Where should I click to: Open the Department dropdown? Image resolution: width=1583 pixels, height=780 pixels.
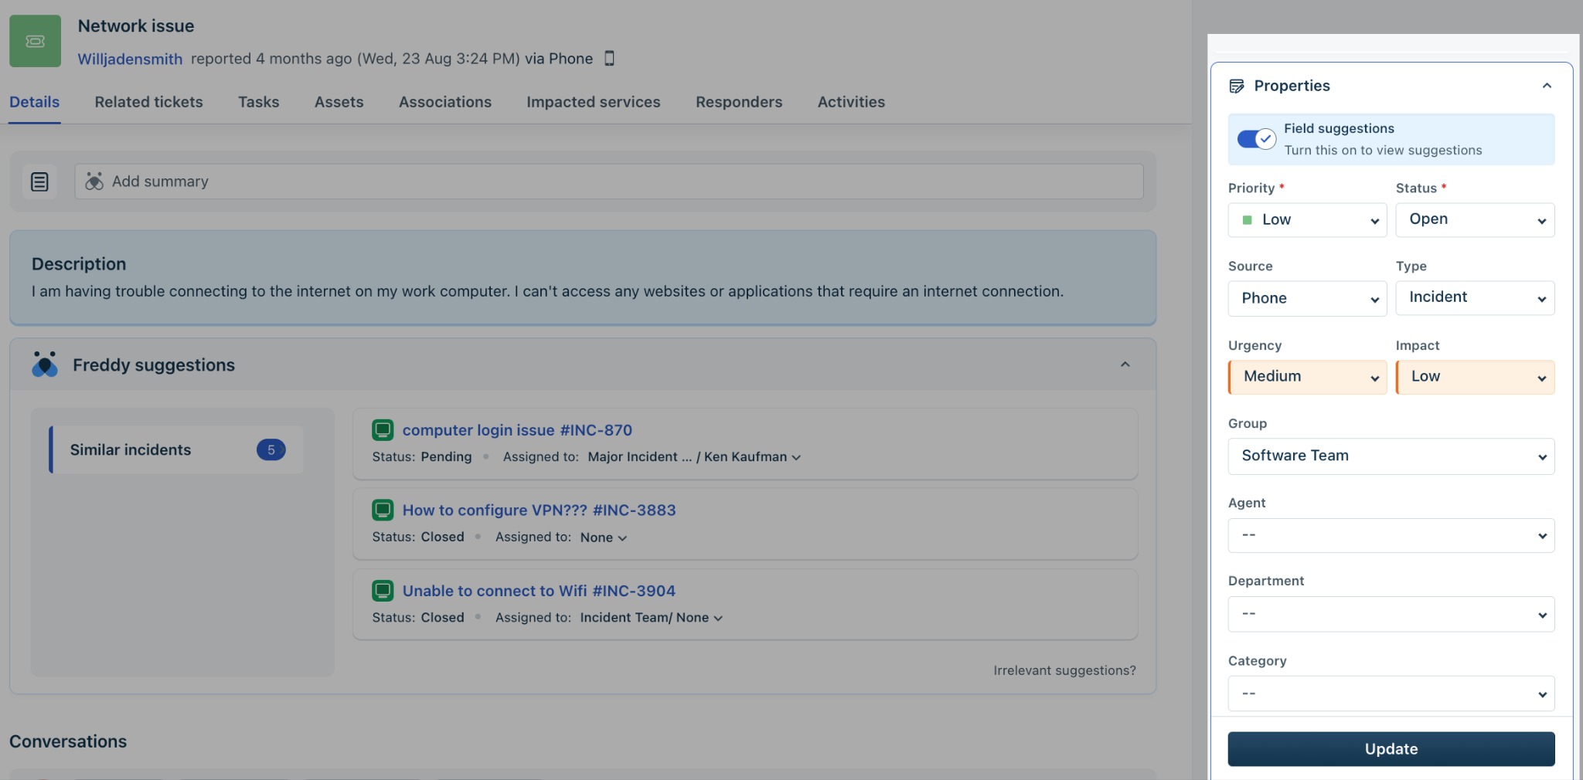click(1391, 614)
